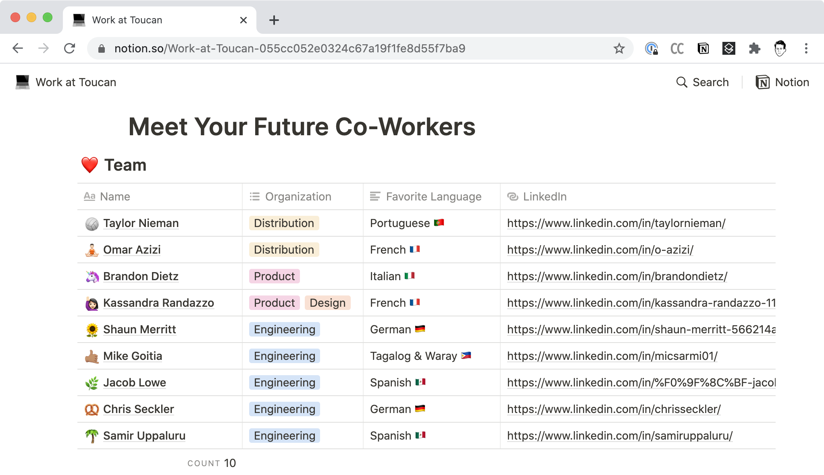Click the Product tag for Brandon Dietz
Screen dimensions: 824x475
[x=274, y=276]
